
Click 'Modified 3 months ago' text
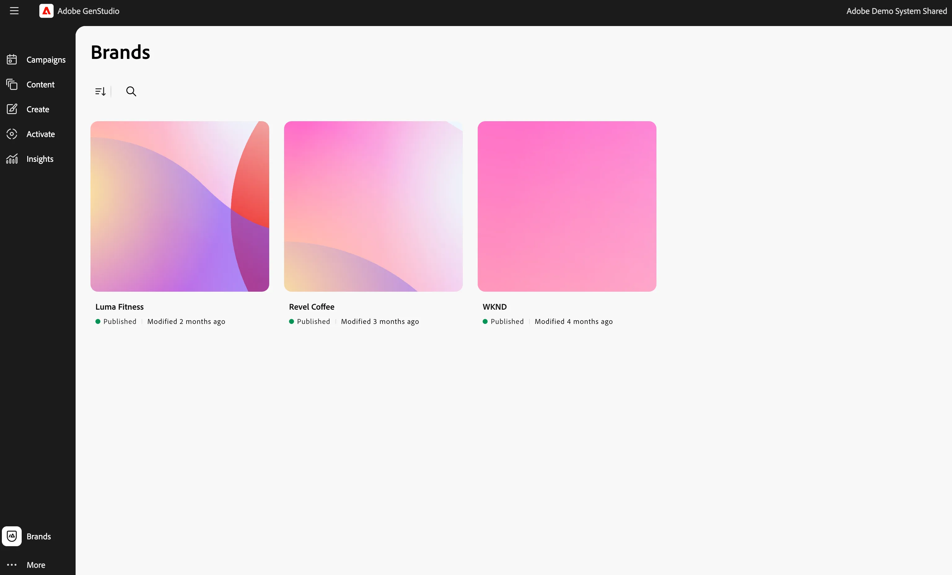tap(380, 321)
